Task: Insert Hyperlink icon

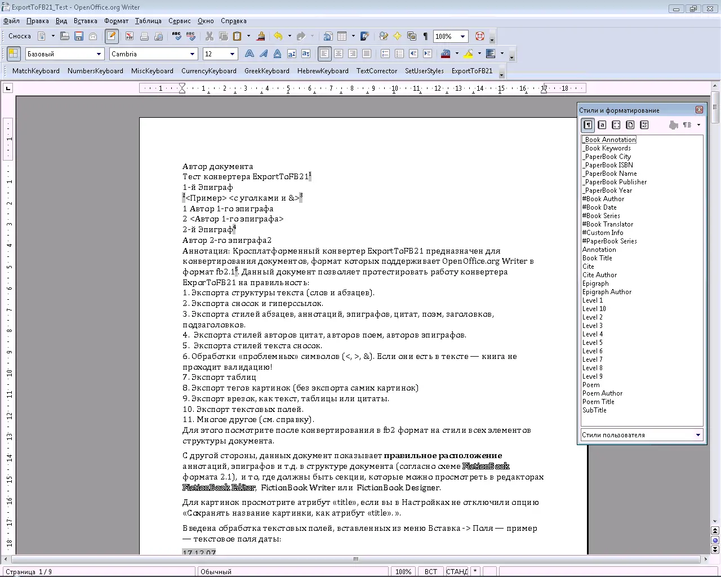Action: click(x=328, y=36)
